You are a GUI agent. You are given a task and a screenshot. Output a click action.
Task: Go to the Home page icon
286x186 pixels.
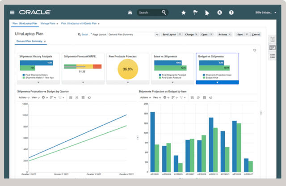point(130,13)
